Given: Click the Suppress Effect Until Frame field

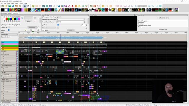Looking at the screenshot, I should [x=70, y=19].
